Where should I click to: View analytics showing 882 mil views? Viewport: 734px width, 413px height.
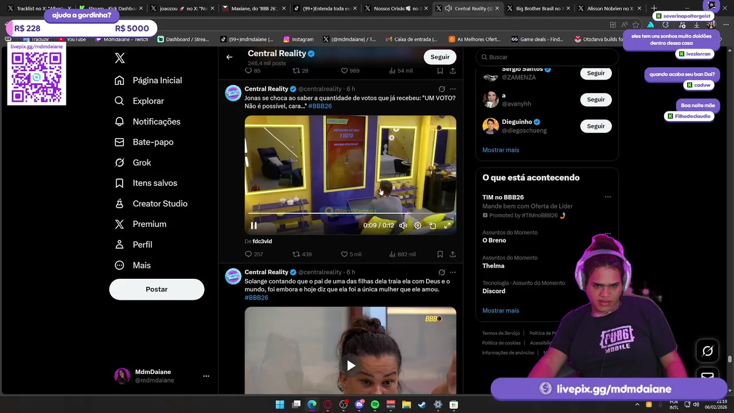403,254
